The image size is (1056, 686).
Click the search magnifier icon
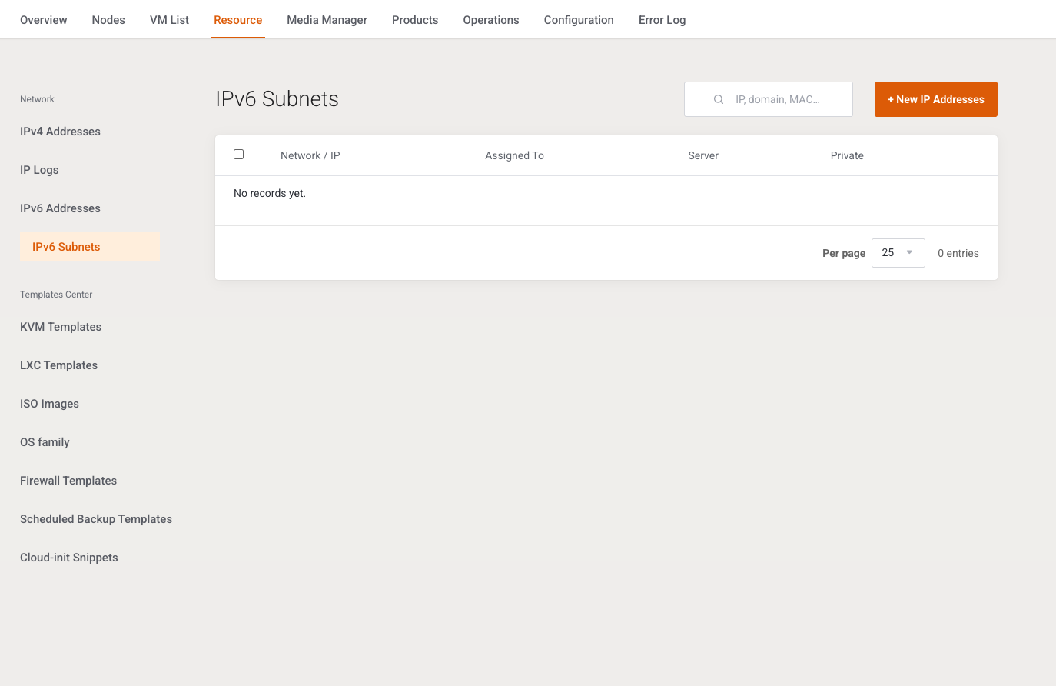point(719,99)
